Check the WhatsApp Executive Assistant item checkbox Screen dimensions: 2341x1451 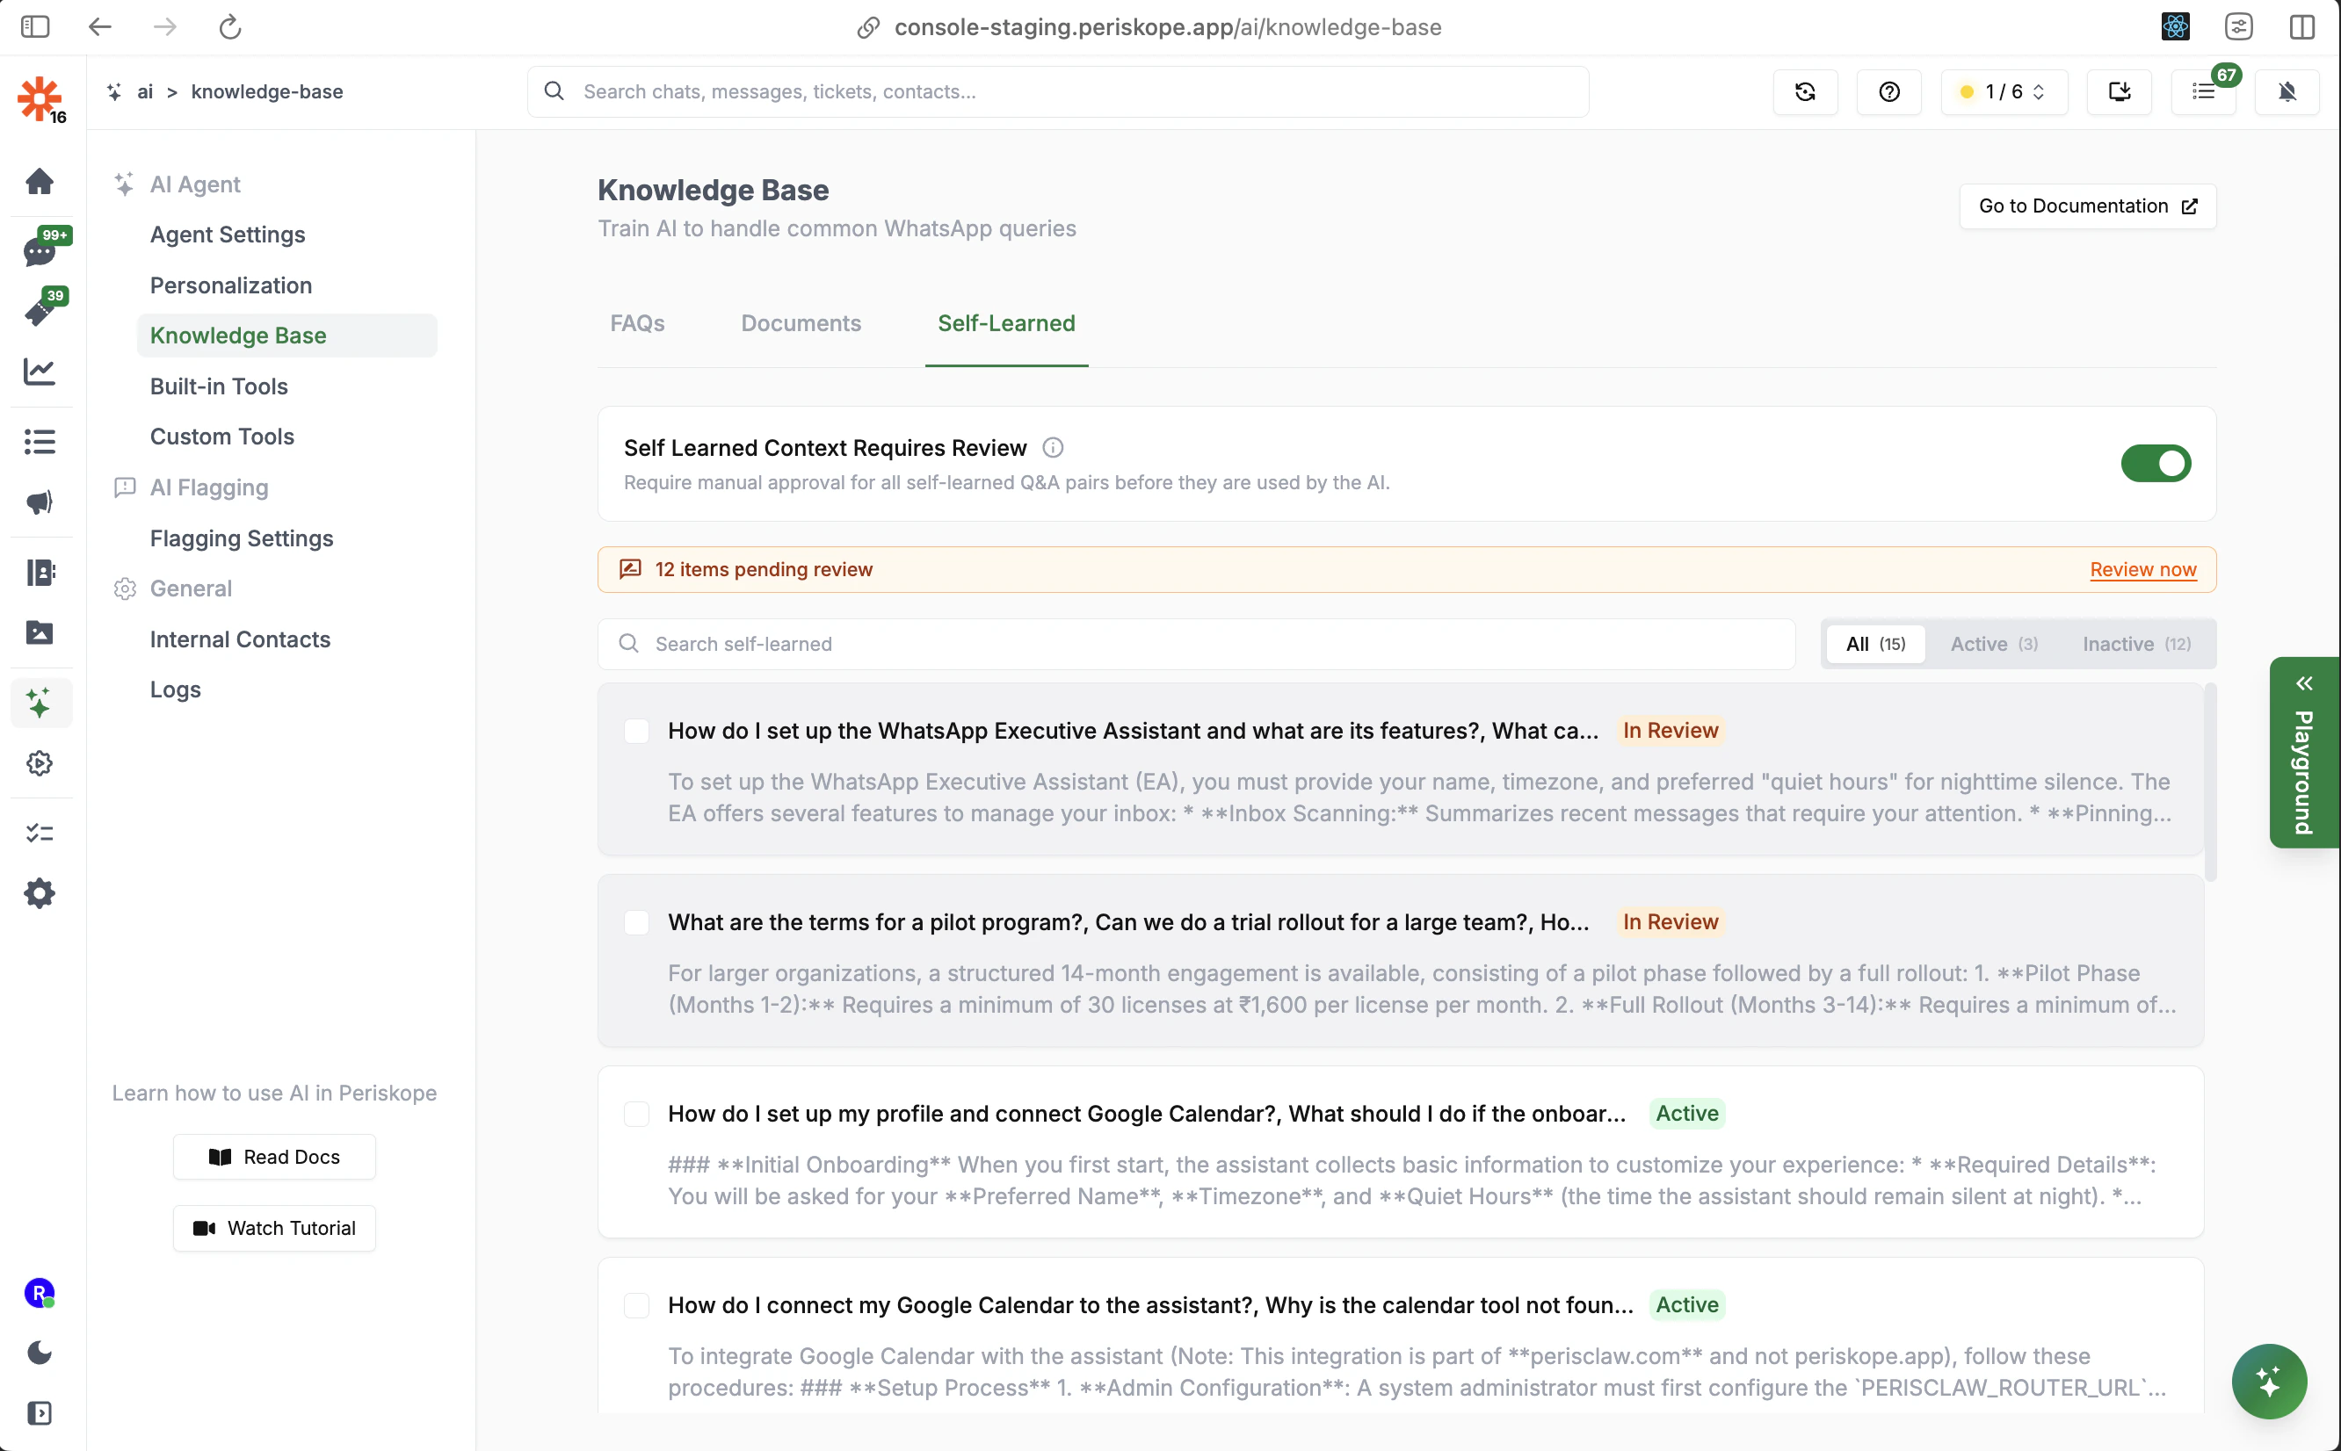[x=636, y=732]
